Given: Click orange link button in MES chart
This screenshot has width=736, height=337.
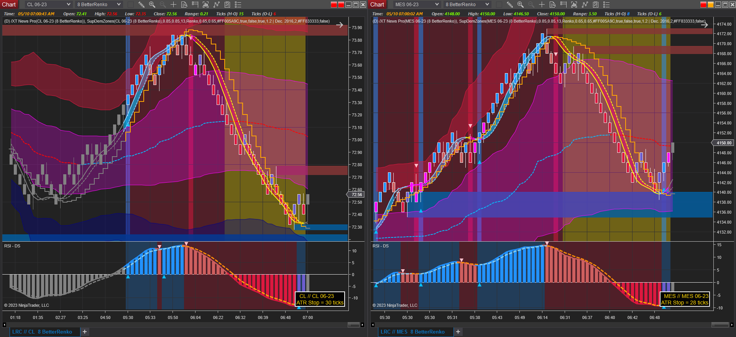Looking at the screenshot, I should pyautogui.click(x=711, y=5).
